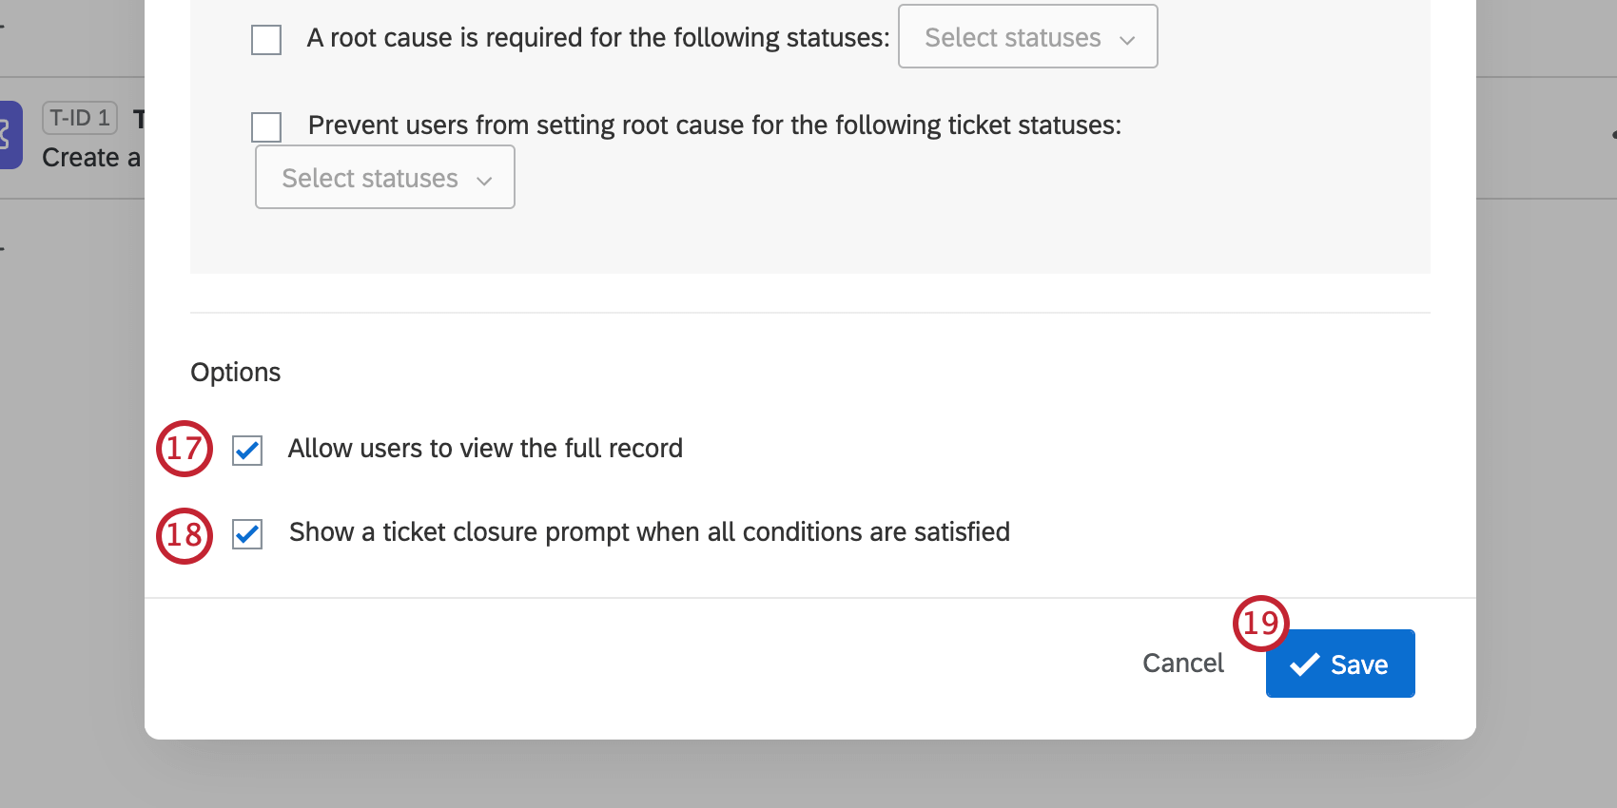The image size is (1617, 808).
Task: Click the red circled 18 annotation marker
Action: point(184,535)
